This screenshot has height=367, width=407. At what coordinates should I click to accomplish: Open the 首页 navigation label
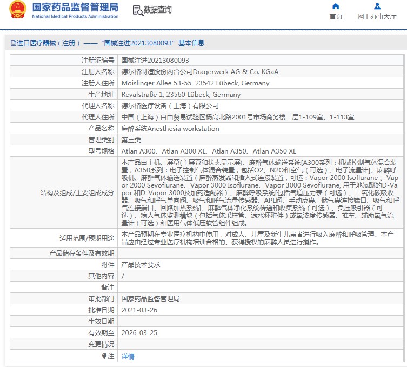click(336, 17)
